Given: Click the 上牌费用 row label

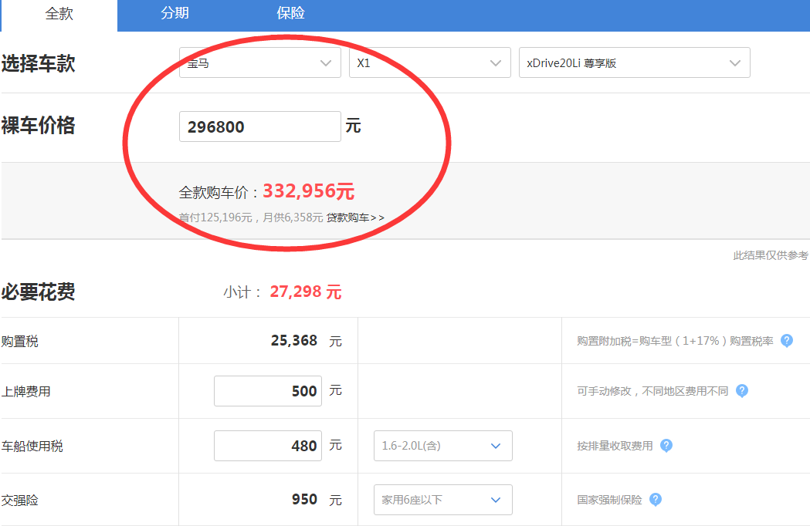Looking at the screenshot, I should (x=25, y=391).
